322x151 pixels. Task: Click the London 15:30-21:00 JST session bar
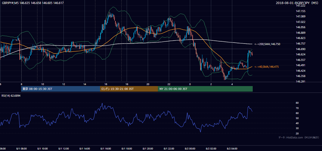(129, 89)
